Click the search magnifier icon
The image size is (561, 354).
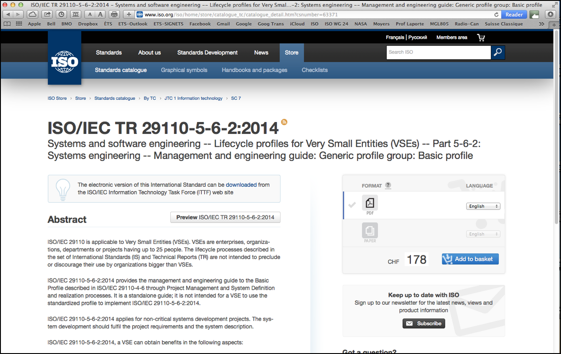498,52
